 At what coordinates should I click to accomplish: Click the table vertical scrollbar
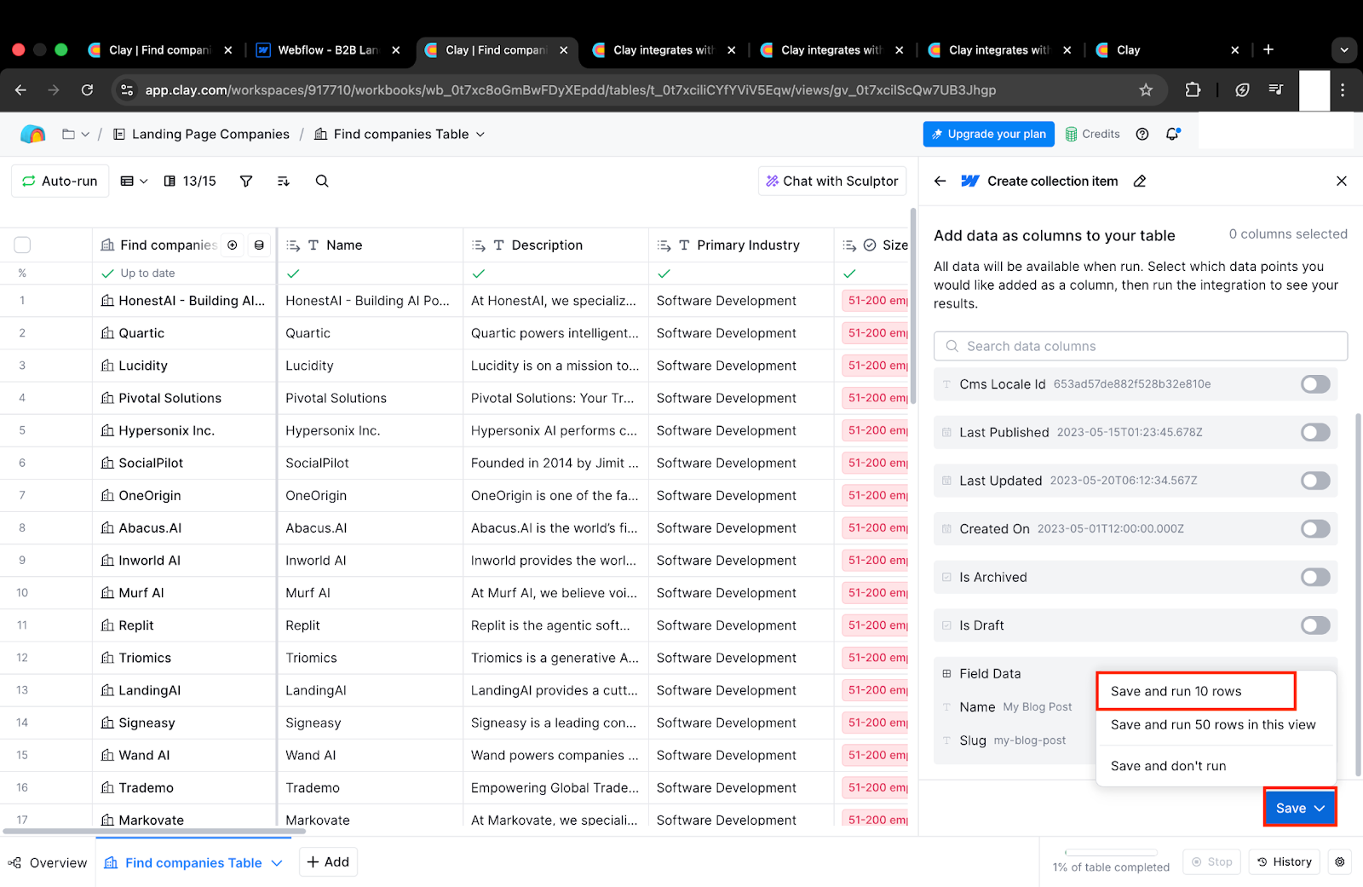pos(913,306)
